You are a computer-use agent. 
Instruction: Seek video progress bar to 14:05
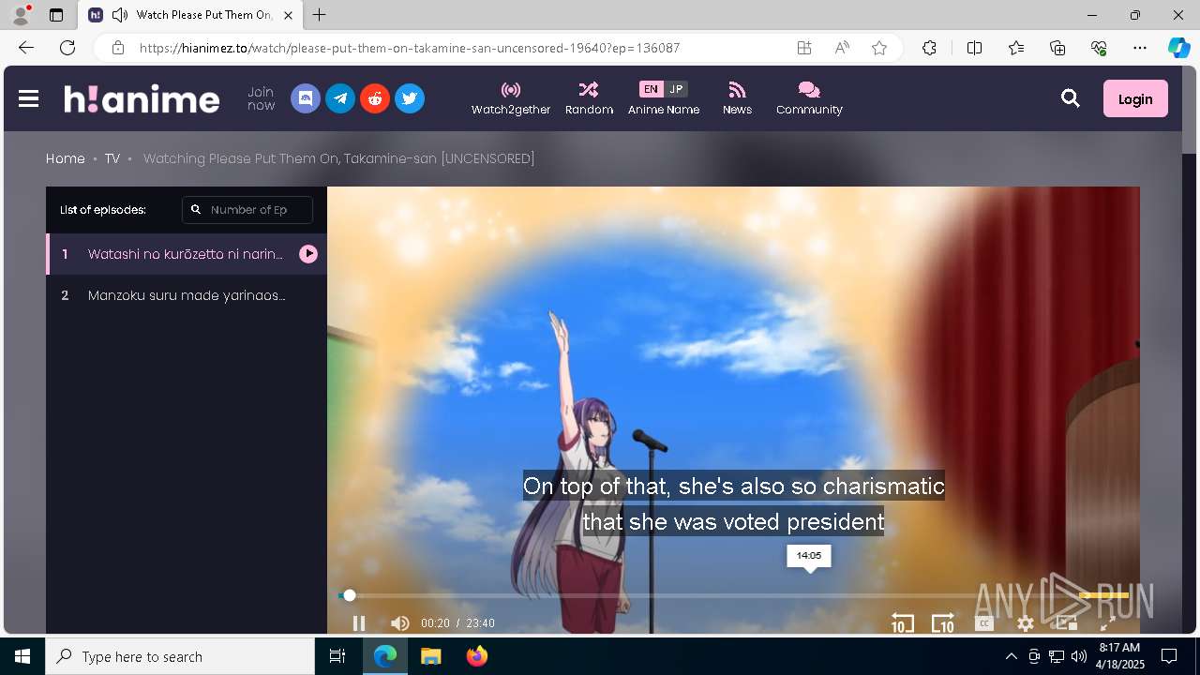coord(809,595)
